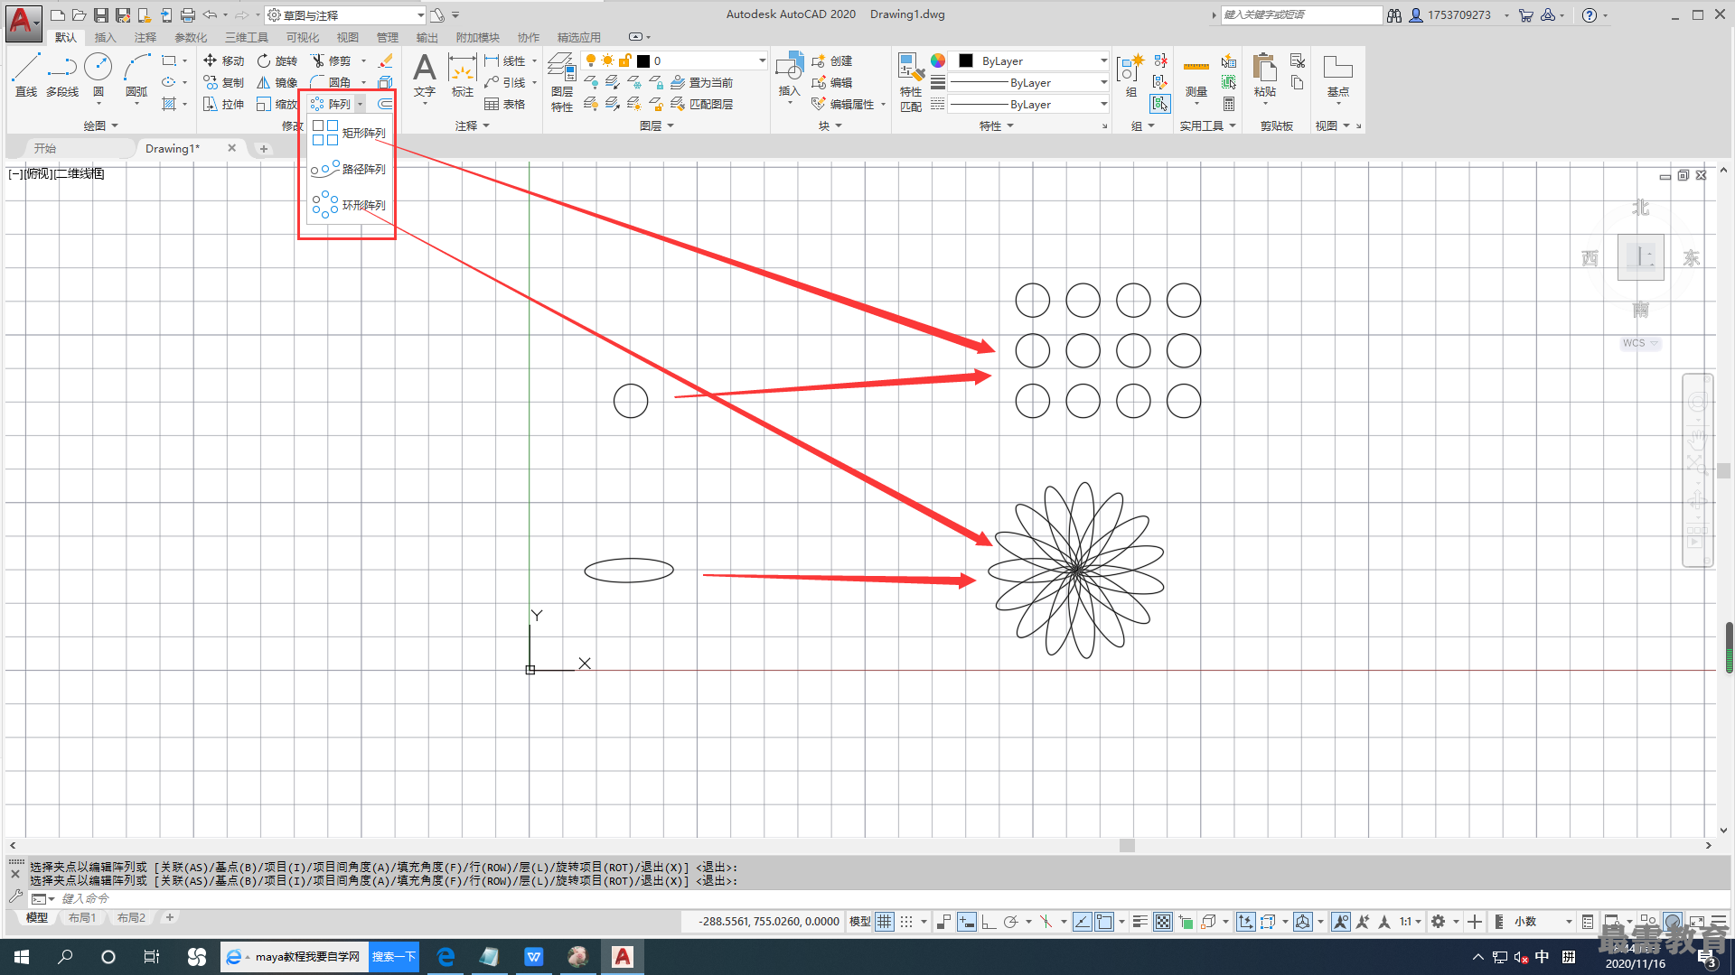
Task: Click the Dimension (标注) tool
Action: click(463, 75)
